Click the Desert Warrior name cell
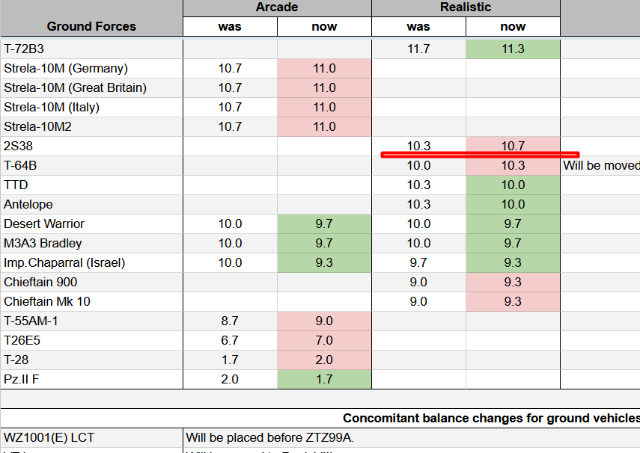Viewport: 640px width, 453px height. coord(91,224)
